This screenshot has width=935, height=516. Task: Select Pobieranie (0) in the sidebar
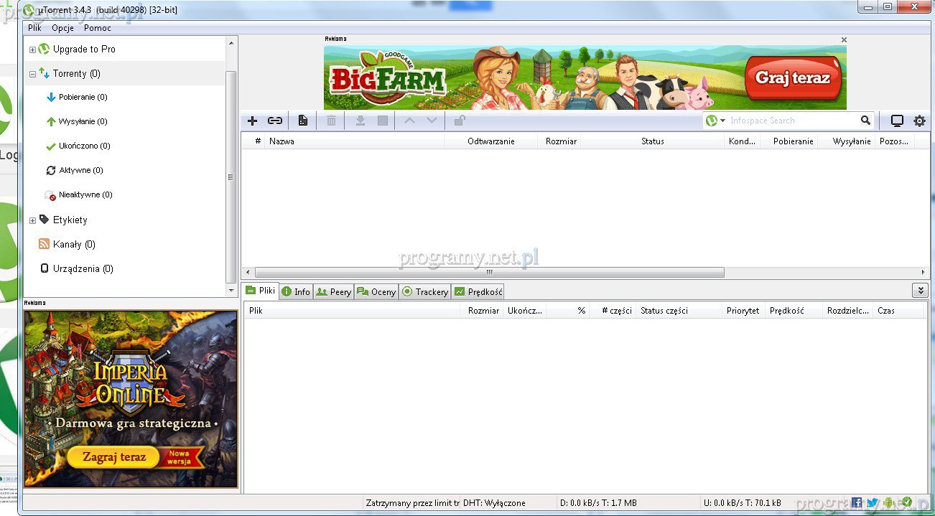pos(83,97)
